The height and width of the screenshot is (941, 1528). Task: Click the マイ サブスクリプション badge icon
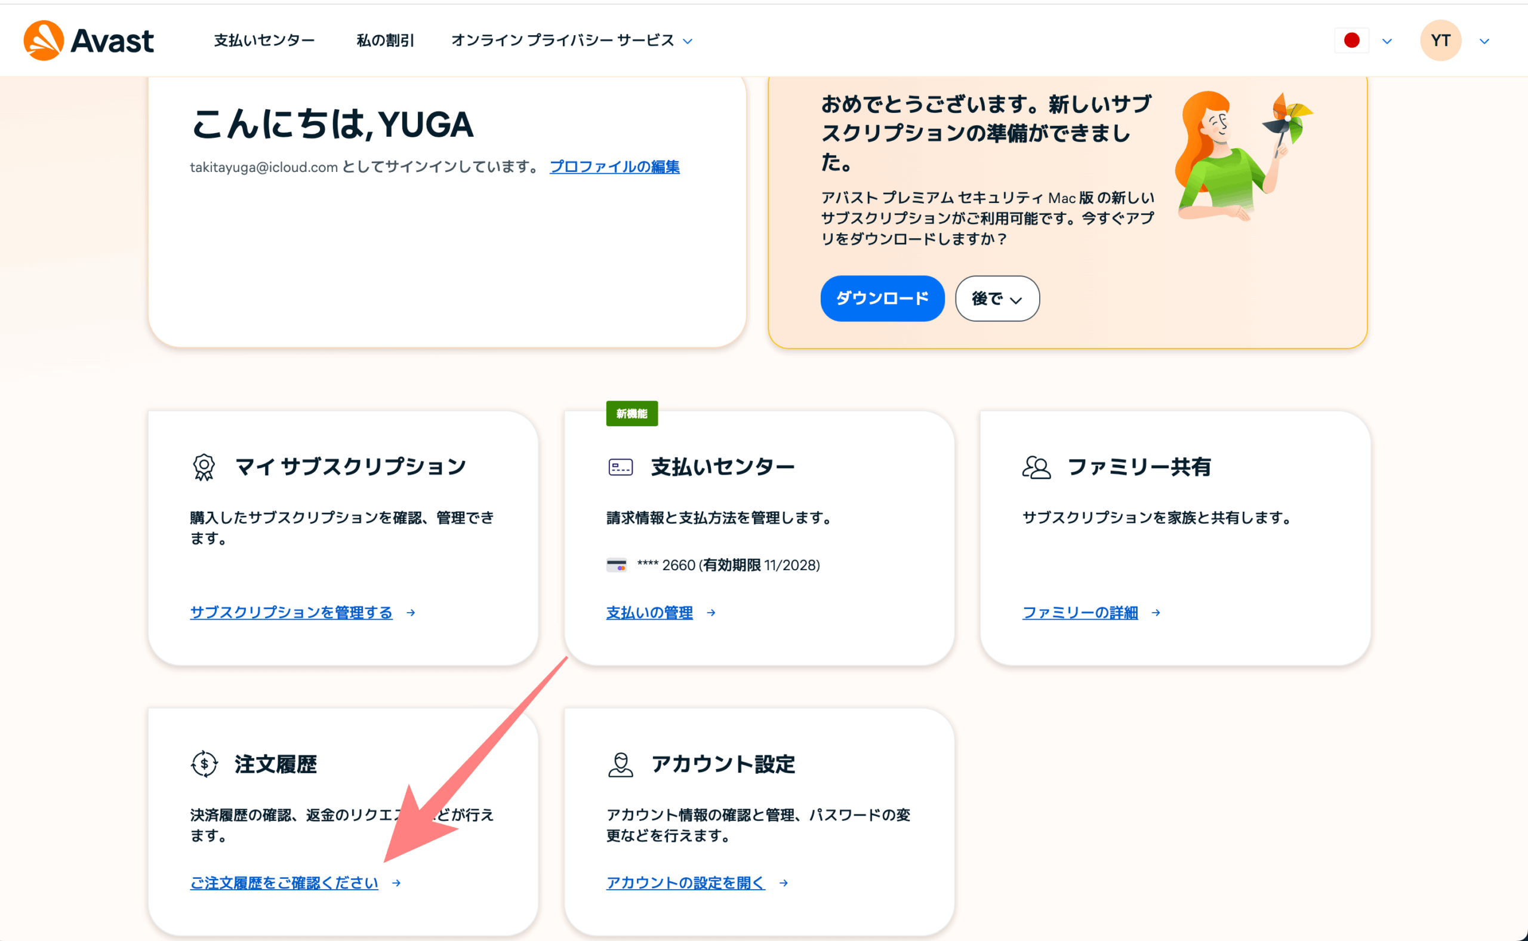coord(204,467)
